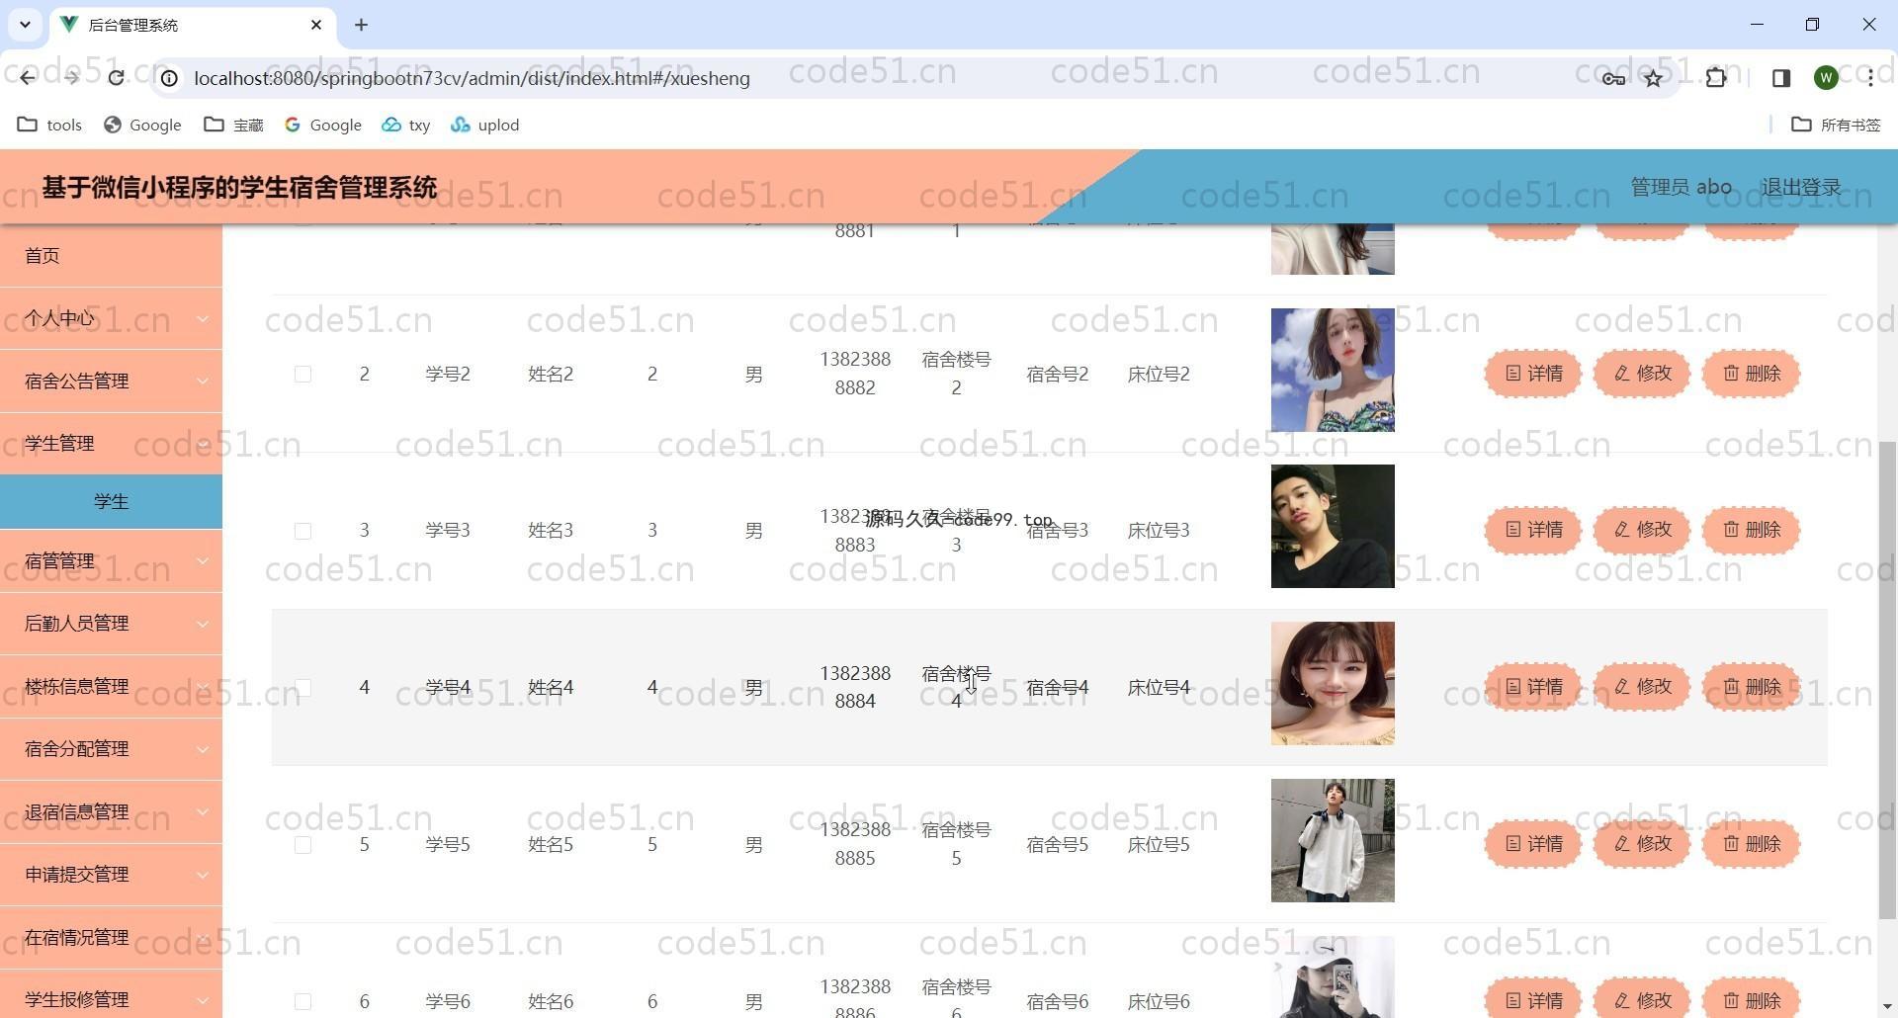
Task: Open the extensions puzzle icon
Action: pos(1716,78)
